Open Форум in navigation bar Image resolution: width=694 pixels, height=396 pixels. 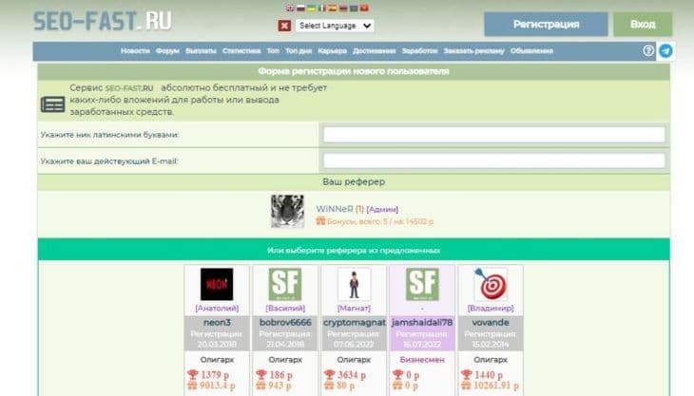pos(167,51)
